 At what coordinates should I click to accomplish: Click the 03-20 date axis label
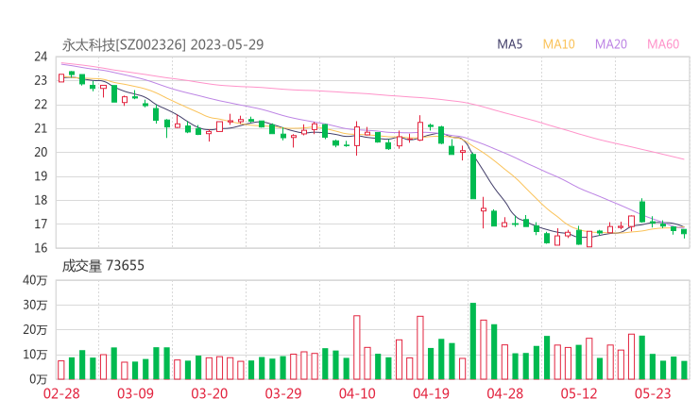[x=210, y=393]
